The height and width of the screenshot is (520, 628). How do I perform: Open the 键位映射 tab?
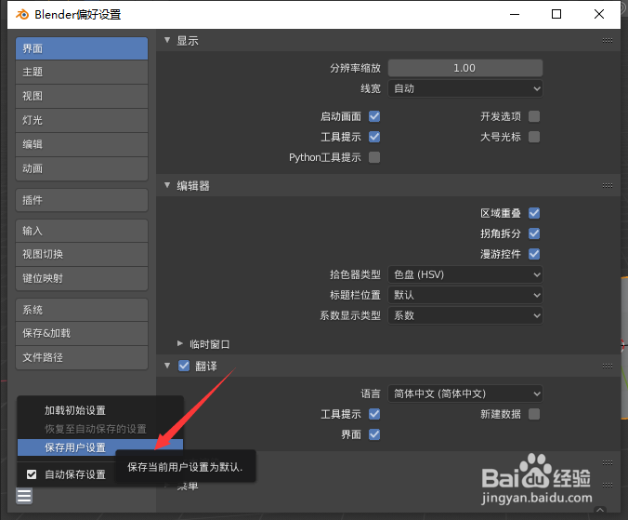pos(82,278)
